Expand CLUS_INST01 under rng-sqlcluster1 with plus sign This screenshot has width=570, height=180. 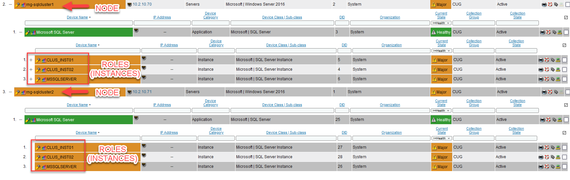tap(31, 60)
